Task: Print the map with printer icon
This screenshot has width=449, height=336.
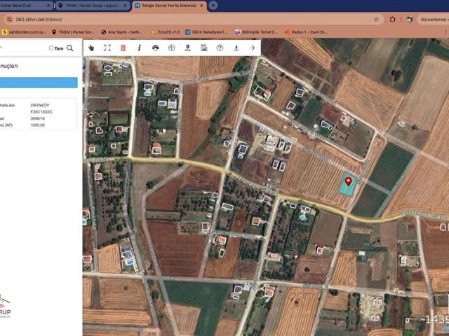Action: (x=155, y=48)
